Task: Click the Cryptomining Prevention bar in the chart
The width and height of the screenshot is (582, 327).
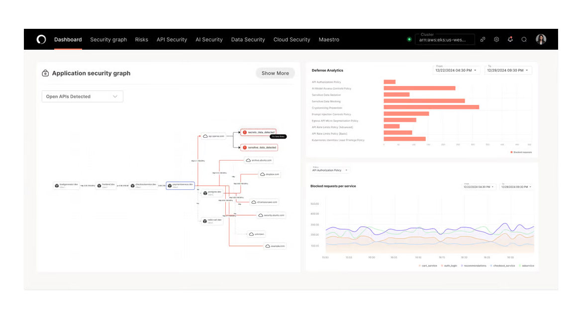Action: [431, 107]
